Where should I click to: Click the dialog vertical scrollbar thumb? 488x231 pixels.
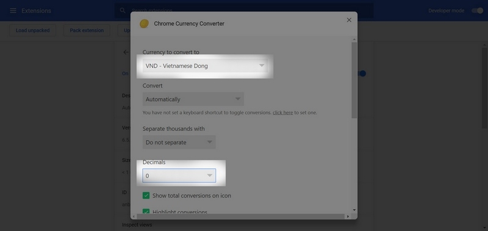click(354, 80)
